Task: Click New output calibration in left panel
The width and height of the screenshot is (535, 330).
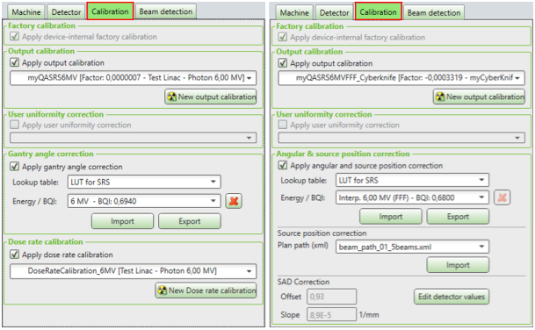Action: coord(211,97)
